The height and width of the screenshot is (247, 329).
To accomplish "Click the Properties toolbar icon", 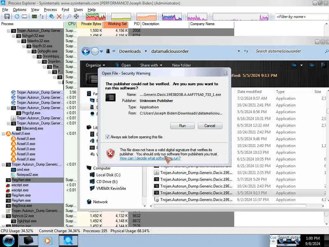I will pyautogui.click(x=52, y=16).
